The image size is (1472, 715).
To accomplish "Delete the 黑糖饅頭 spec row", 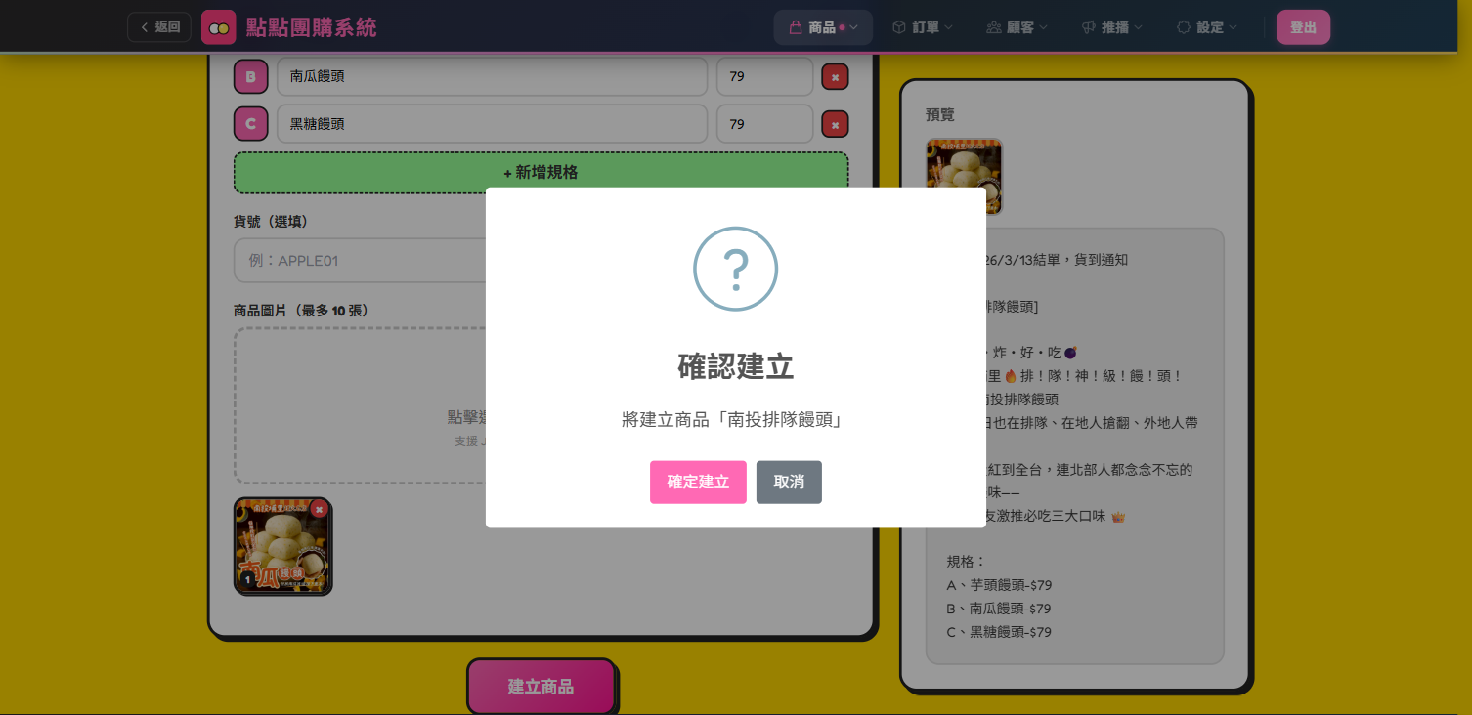I will tap(835, 124).
